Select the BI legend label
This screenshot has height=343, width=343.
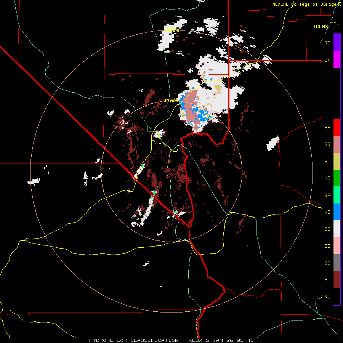pyautogui.click(x=327, y=280)
